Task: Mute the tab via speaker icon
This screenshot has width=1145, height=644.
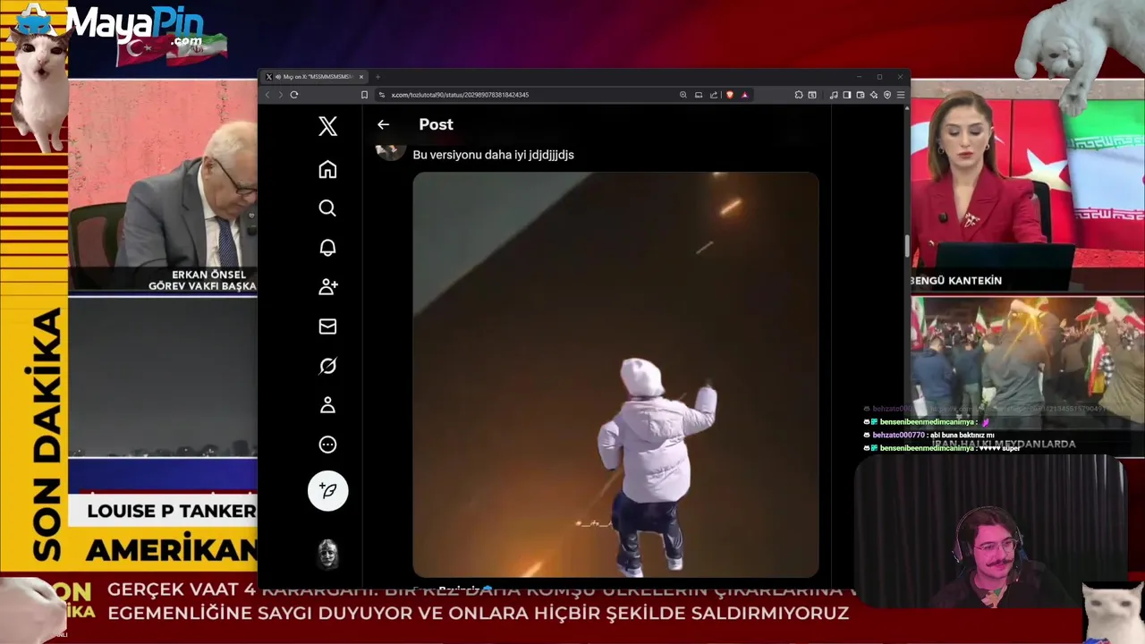Action: tap(278, 77)
